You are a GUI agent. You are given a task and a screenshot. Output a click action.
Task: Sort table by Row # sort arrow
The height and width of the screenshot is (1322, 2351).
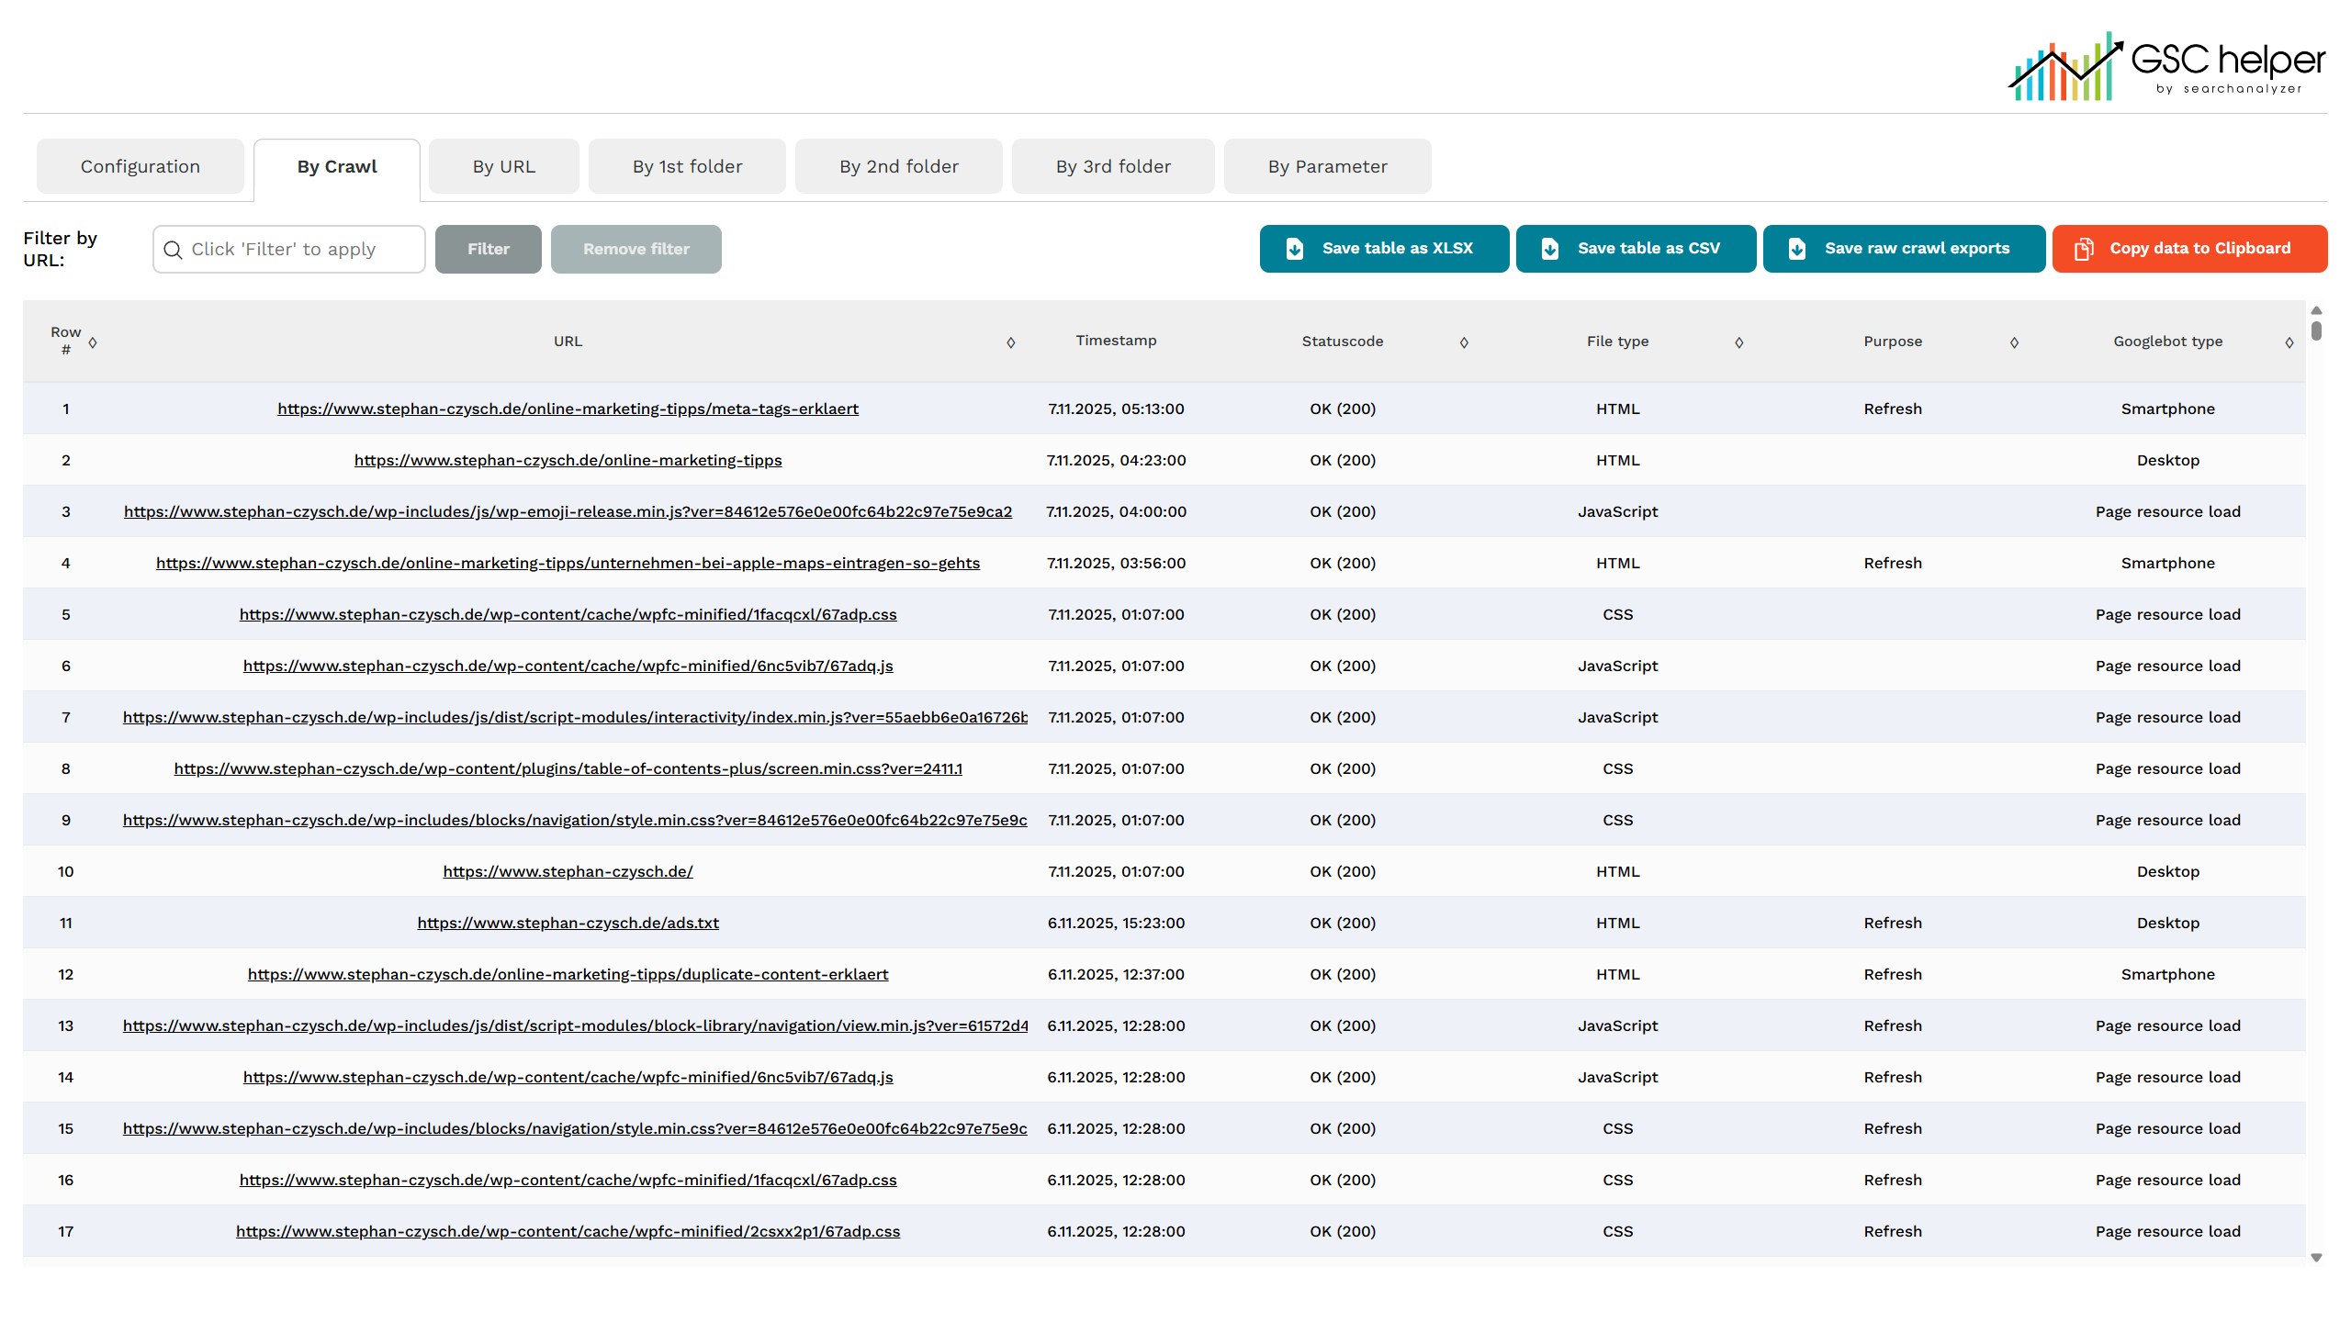93,342
